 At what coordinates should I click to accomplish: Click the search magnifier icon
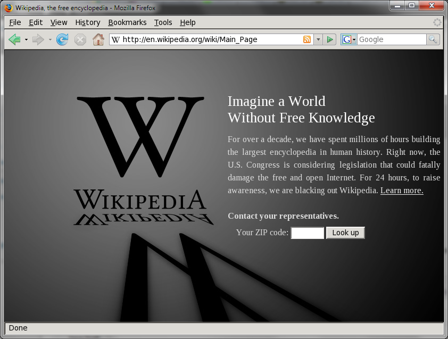click(x=433, y=39)
